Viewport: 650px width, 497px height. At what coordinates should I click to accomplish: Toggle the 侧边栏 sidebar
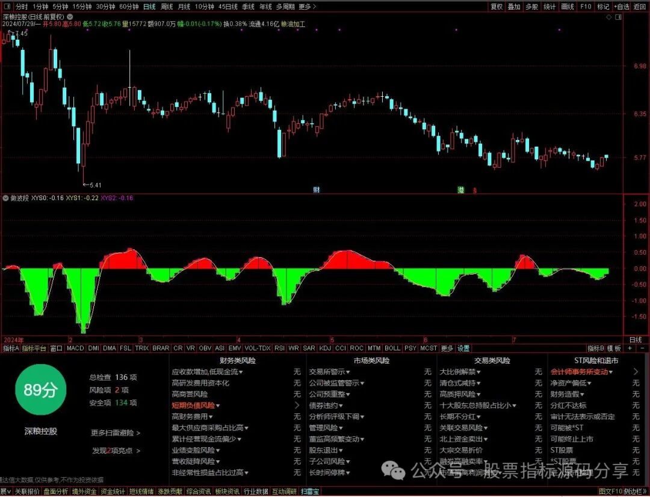pyautogui.click(x=634, y=492)
